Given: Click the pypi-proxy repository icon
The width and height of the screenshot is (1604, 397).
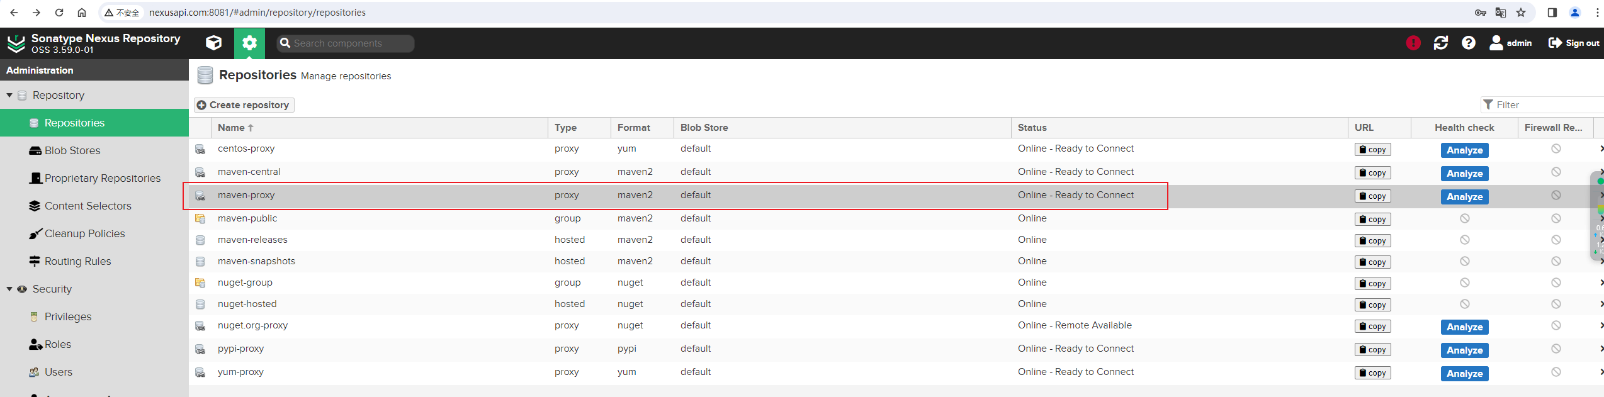Looking at the screenshot, I should coord(200,349).
